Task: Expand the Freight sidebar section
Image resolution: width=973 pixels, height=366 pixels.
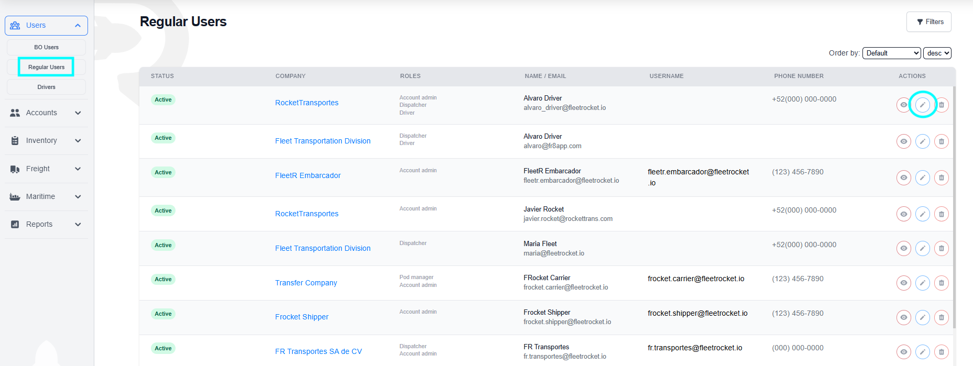Action: point(46,169)
